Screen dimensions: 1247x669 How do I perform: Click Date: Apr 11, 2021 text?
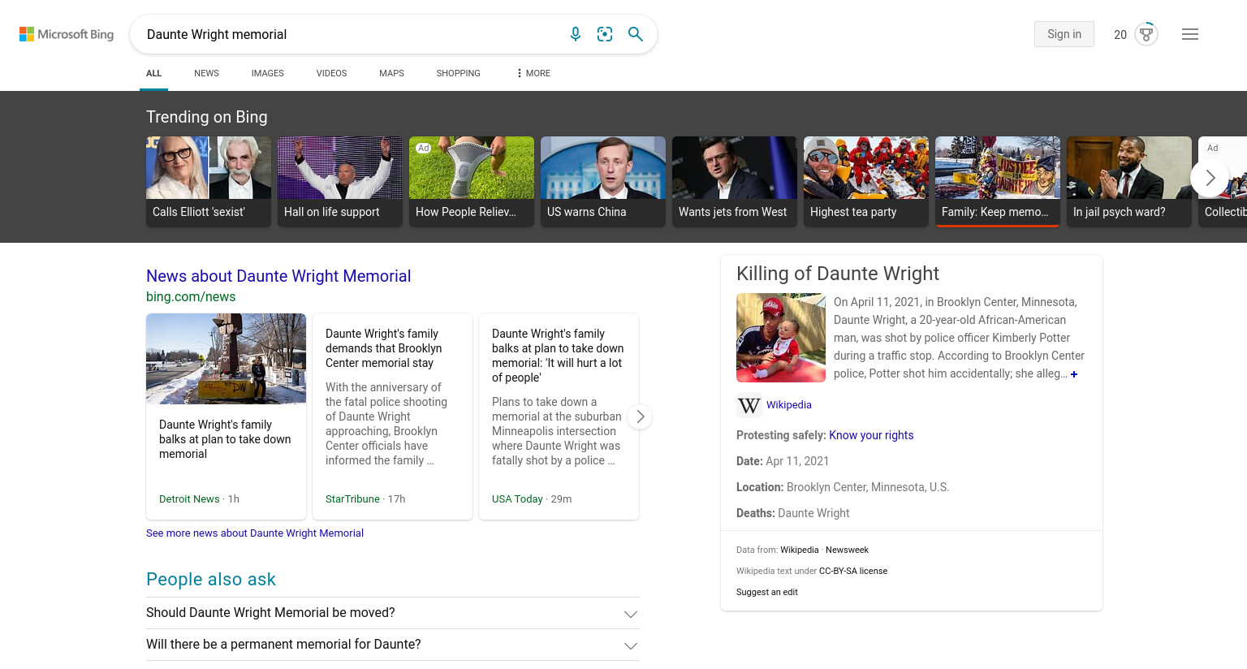coord(783,461)
